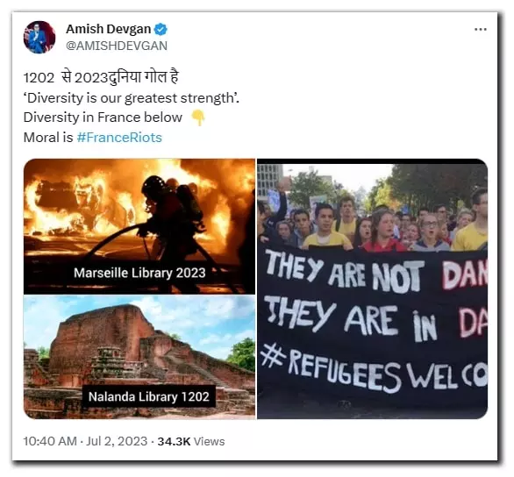Click the Hindi text line of tweet
514x477 pixels.
(101, 78)
